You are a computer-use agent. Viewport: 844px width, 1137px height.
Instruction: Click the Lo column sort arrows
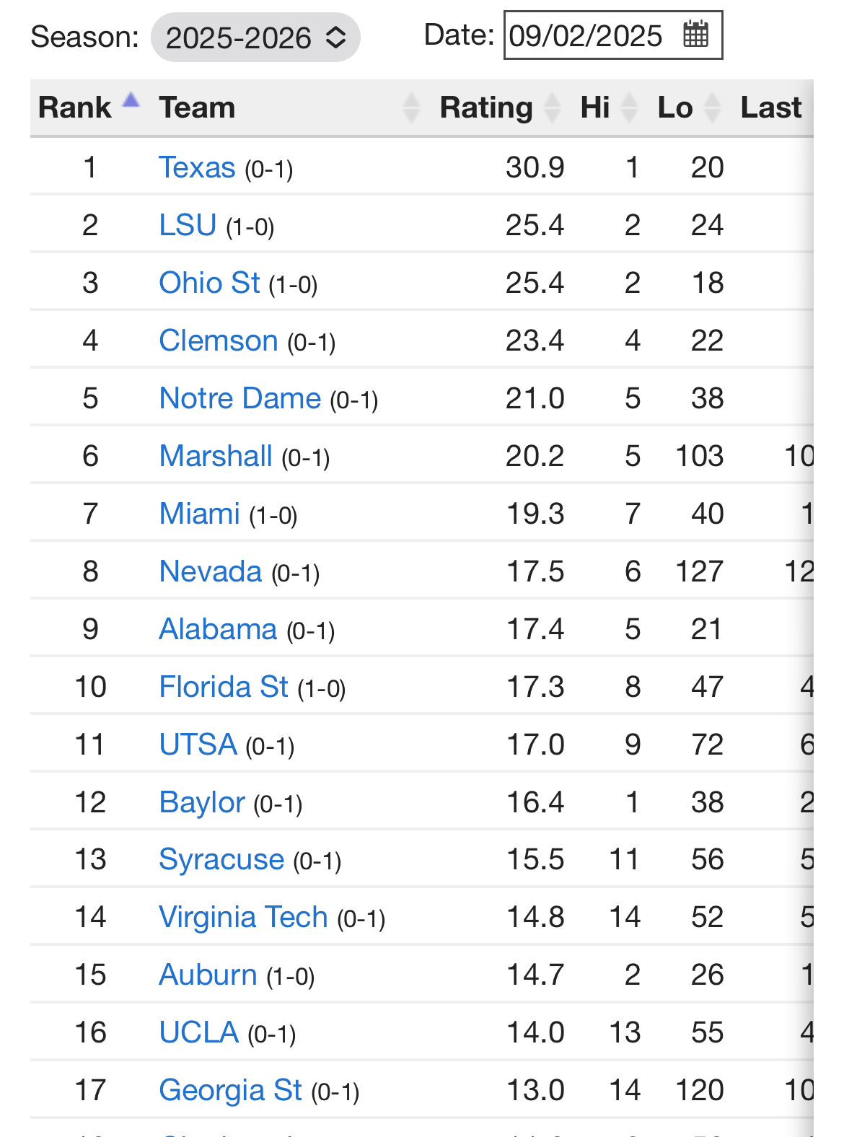(x=712, y=107)
